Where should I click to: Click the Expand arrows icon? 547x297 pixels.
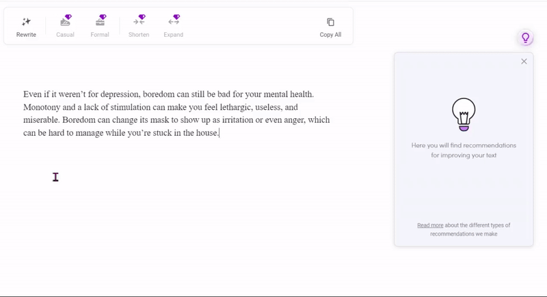(x=174, y=21)
